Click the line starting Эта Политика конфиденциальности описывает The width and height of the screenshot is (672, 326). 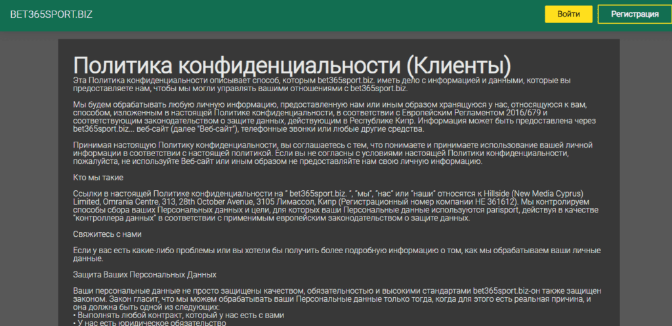322,81
